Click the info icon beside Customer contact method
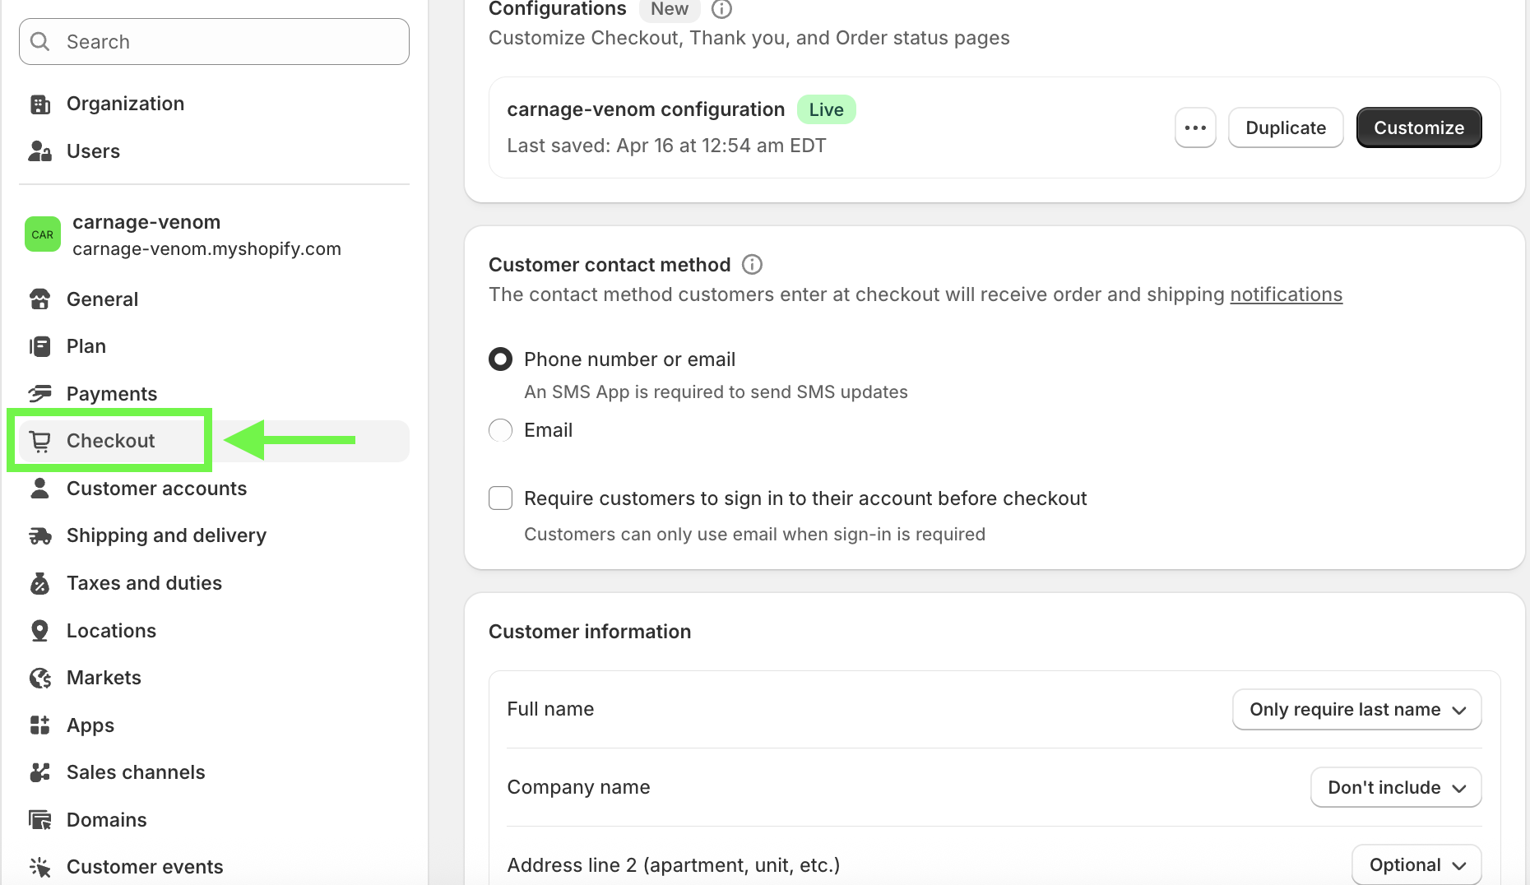Image resolution: width=1530 pixels, height=885 pixels. [x=752, y=265]
